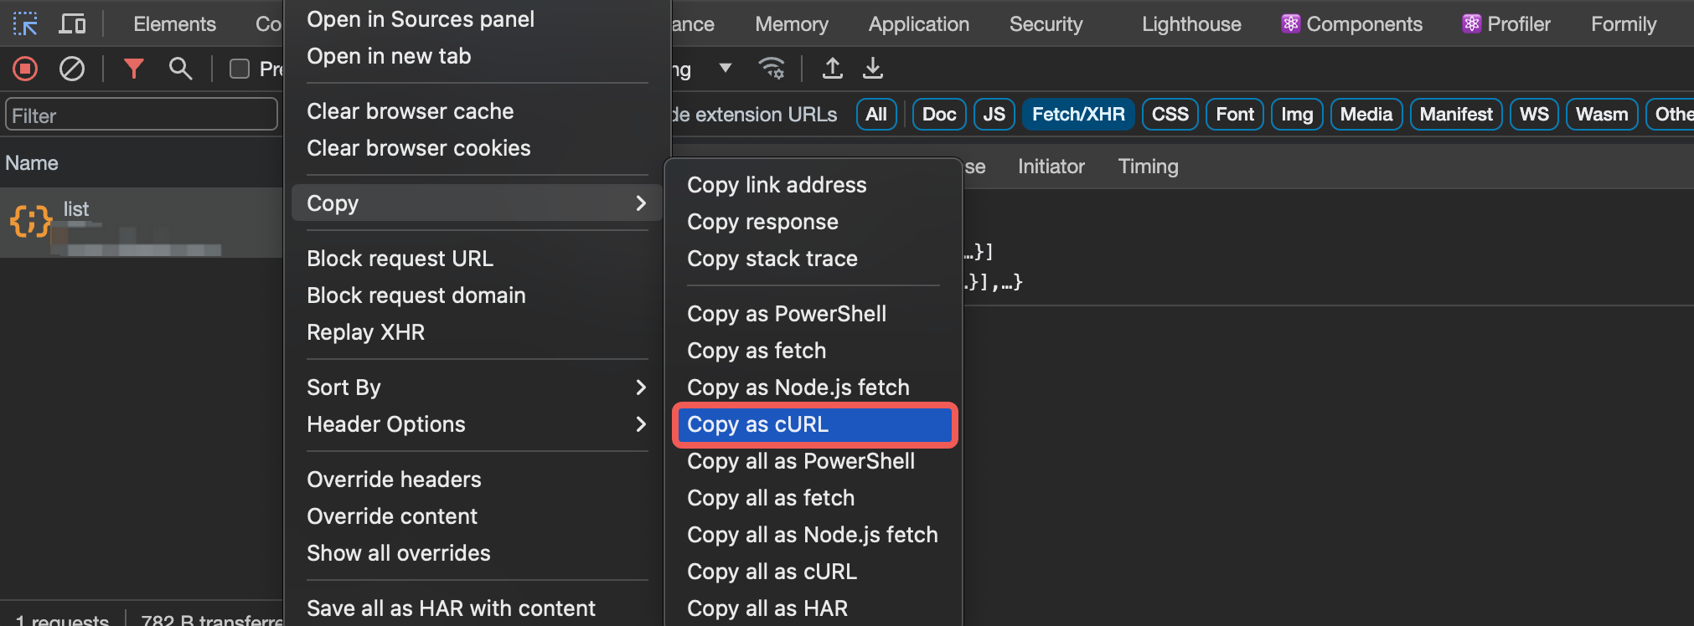Switch to the Application panel

[919, 24]
